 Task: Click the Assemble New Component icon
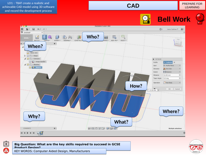click(65, 37)
